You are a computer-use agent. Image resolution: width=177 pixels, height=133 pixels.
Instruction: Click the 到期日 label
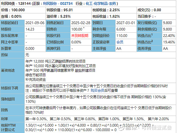98,23
